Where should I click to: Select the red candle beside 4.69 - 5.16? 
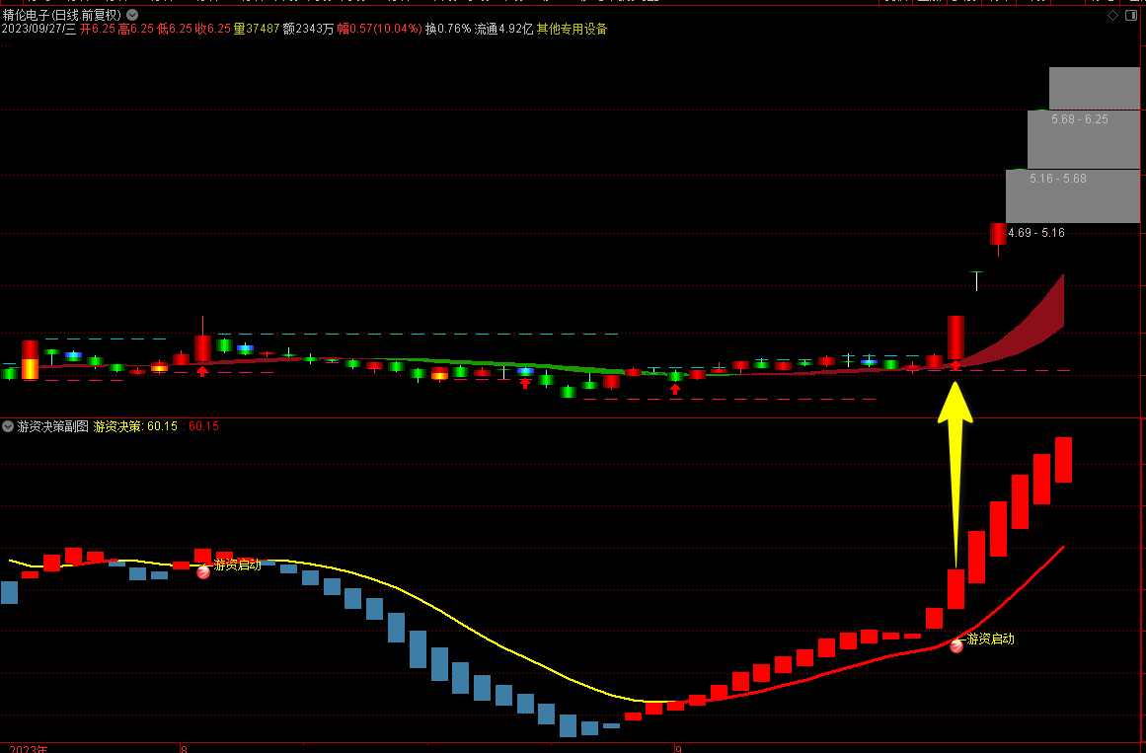pyautogui.click(x=998, y=238)
